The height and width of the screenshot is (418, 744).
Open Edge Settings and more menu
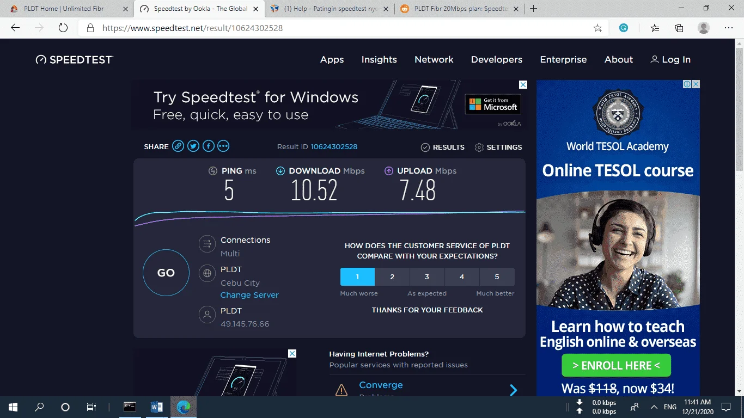click(729, 28)
